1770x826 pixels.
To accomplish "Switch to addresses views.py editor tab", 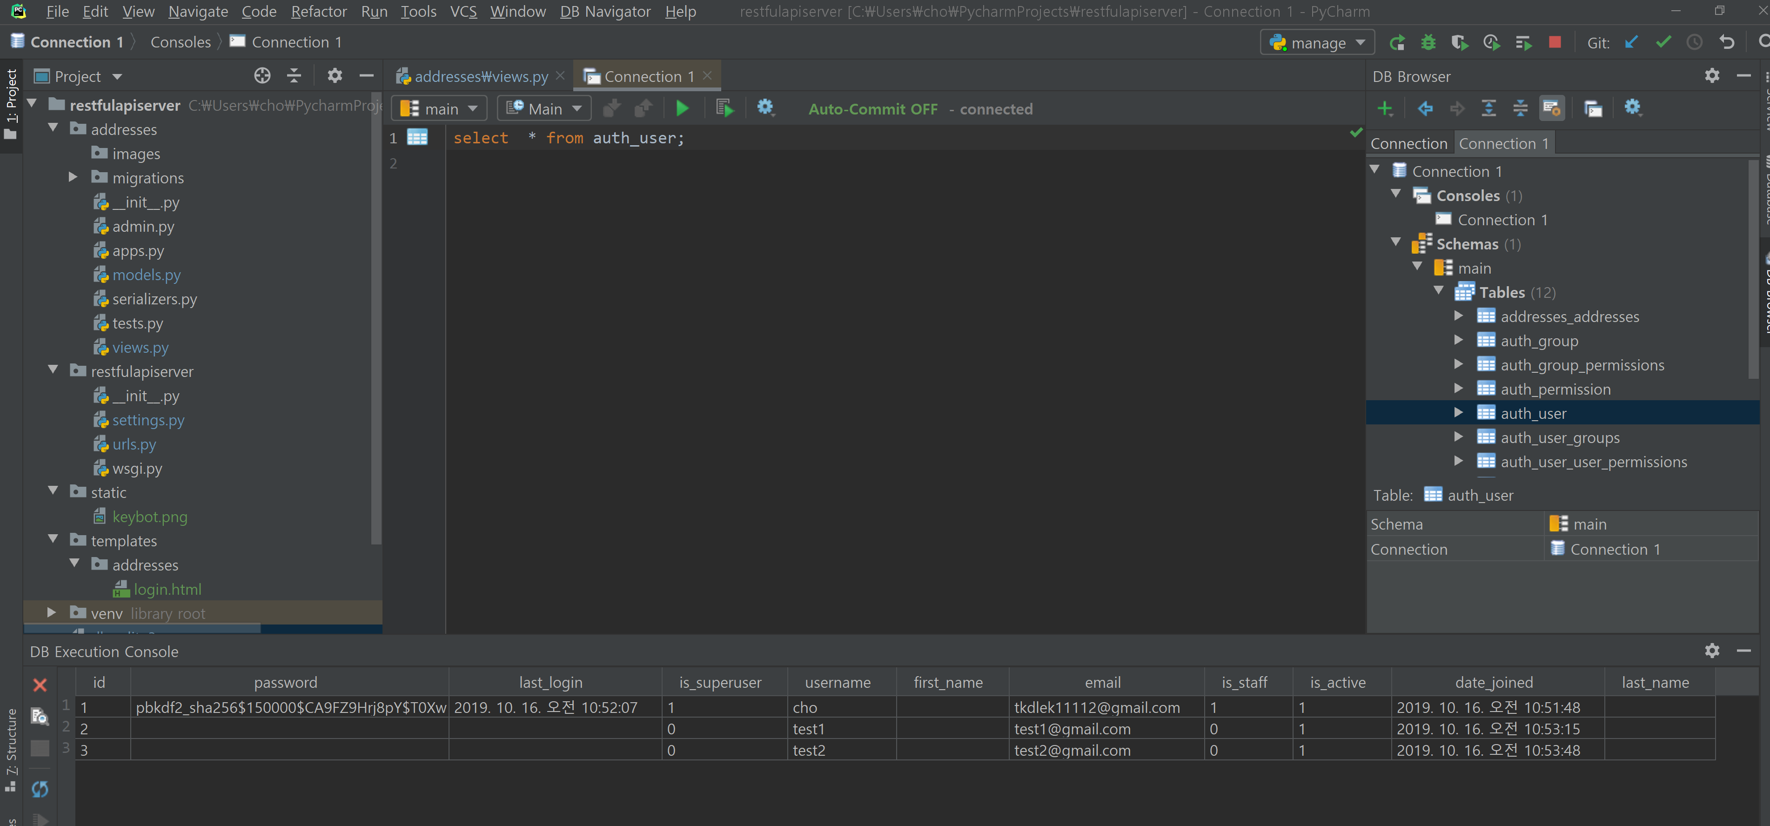I will pyautogui.click(x=480, y=76).
